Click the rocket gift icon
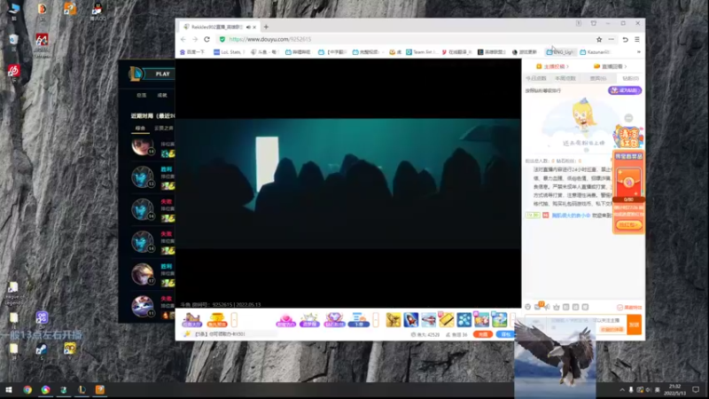The height and width of the screenshot is (399, 709). (x=411, y=320)
